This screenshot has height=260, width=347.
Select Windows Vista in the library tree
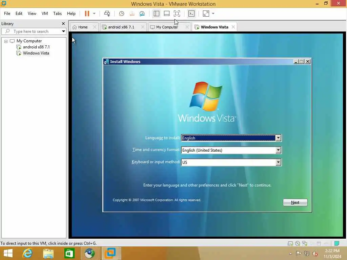(x=36, y=53)
